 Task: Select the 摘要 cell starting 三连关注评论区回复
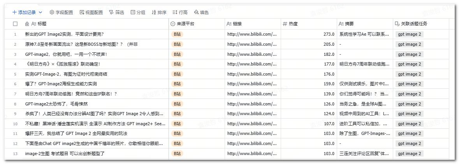pyautogui.click(x=365, y=154)
